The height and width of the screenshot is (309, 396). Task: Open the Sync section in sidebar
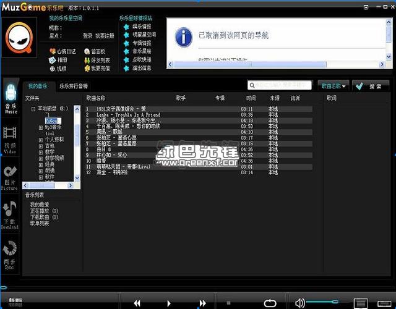10,253
